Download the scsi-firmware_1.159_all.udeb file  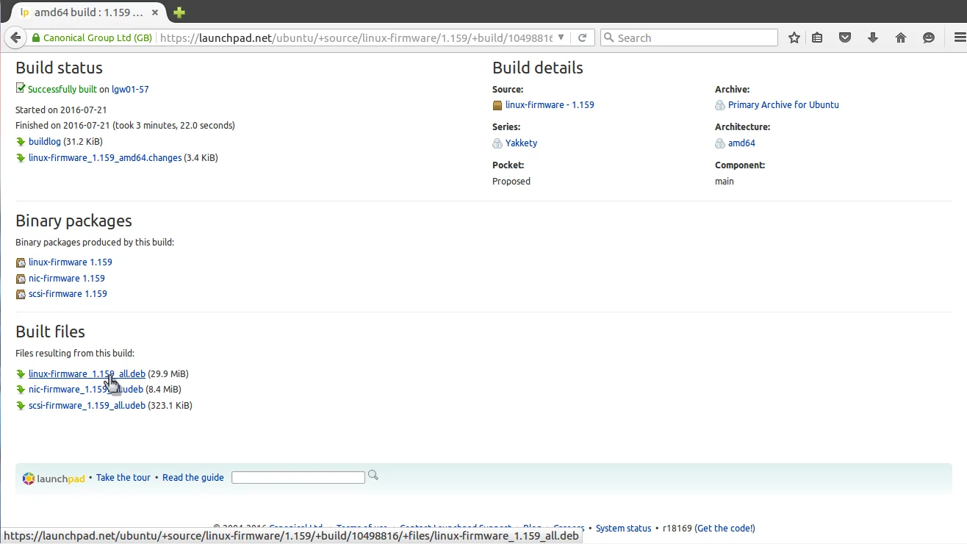(87, 406)
